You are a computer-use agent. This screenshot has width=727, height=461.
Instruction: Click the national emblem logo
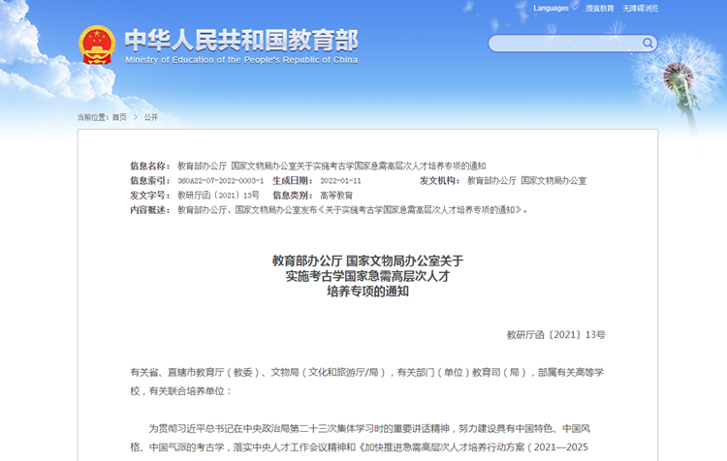pos(98,45)
